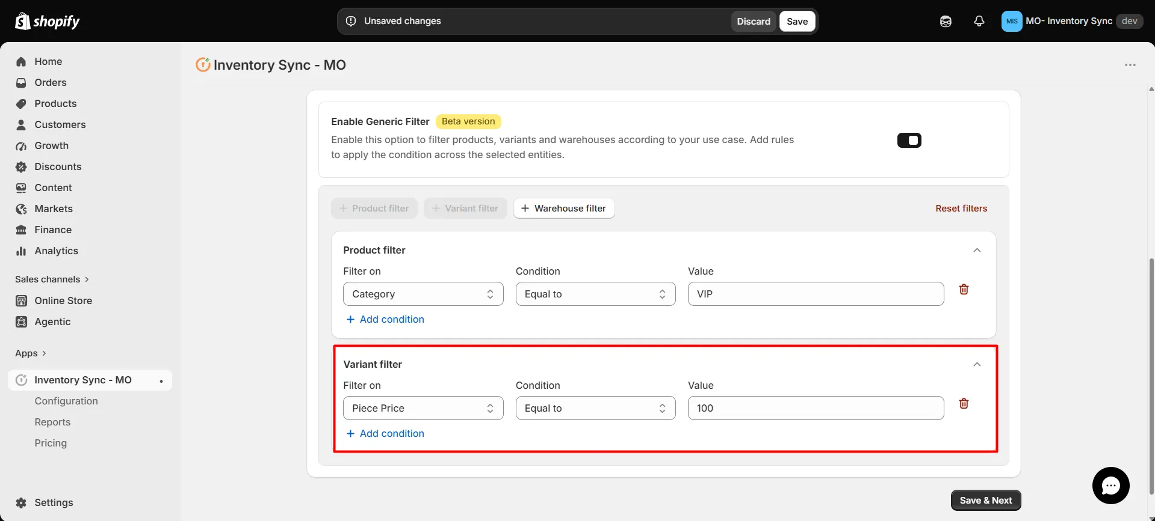1155x521 pixels.
Task: Expand the Apps section
Action: pos(31,353)
